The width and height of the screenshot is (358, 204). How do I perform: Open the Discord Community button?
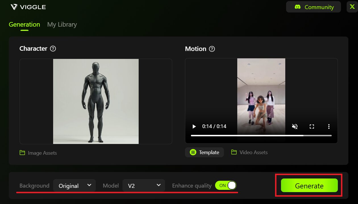point(313,7)
